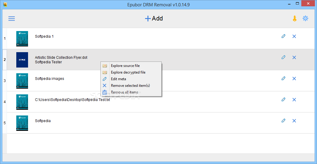Edit metadata for Softpedia 1
Screen dimensions: 317x164
coord(284,36)
